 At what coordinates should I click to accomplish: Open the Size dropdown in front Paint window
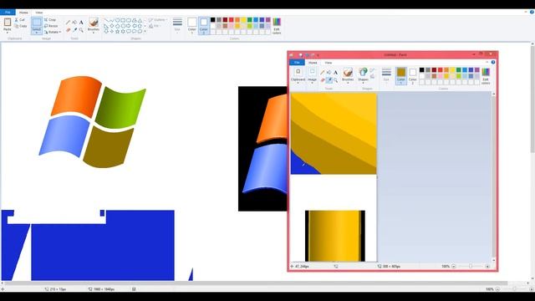(x=386, y=75)
